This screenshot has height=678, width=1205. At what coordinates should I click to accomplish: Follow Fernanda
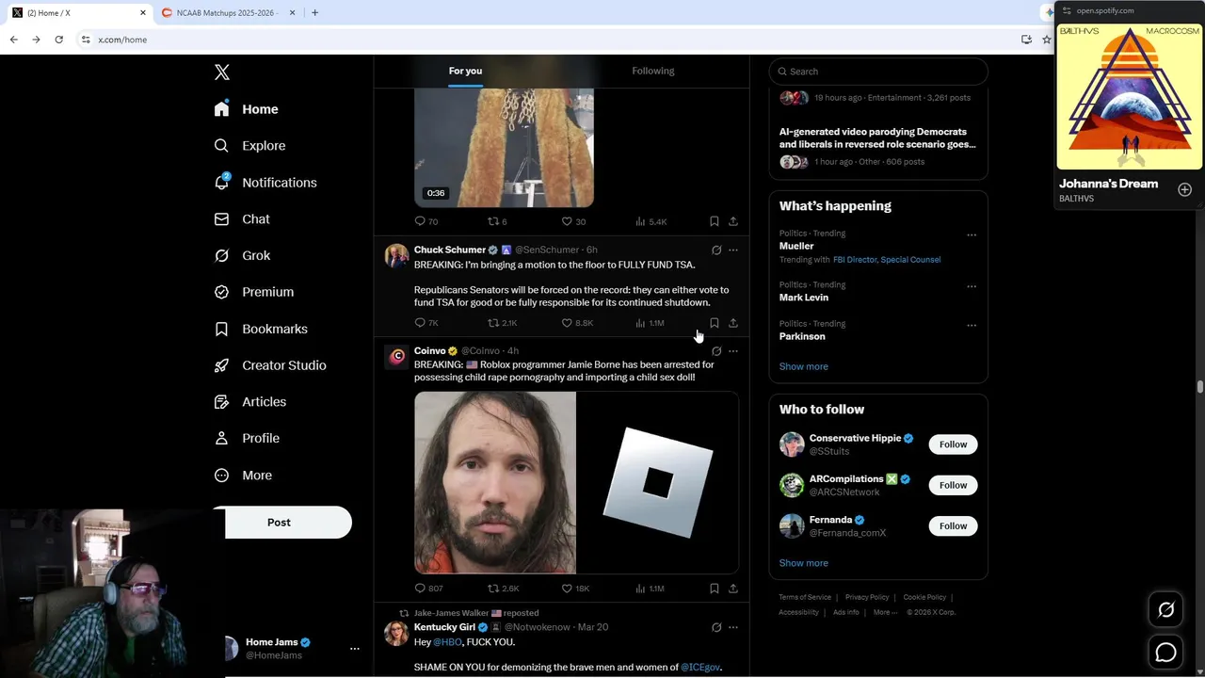[x=953, y=525]
